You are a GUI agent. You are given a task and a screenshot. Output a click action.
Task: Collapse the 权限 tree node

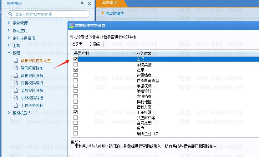coord(9,53)
